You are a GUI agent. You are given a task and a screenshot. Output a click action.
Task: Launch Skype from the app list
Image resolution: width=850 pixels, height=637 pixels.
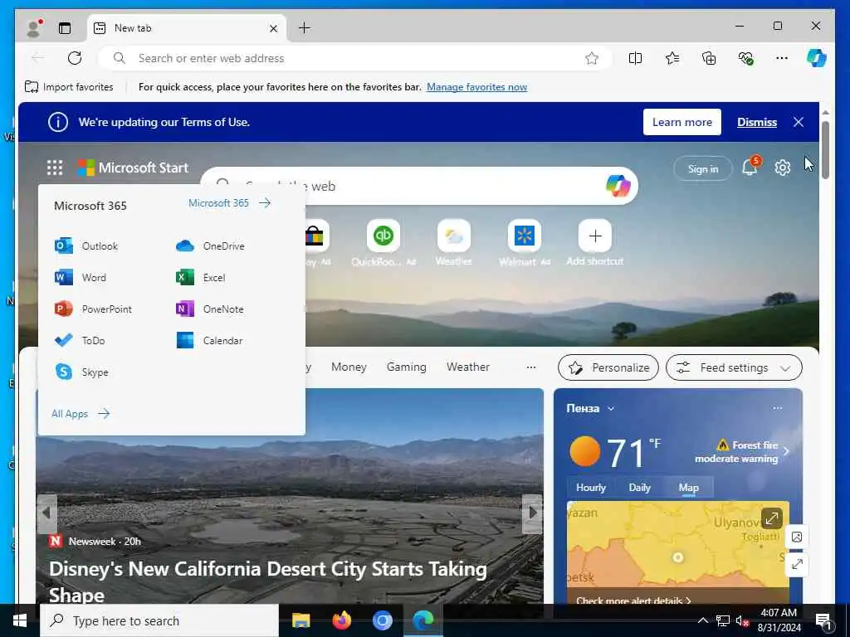[x=81, y=372]
